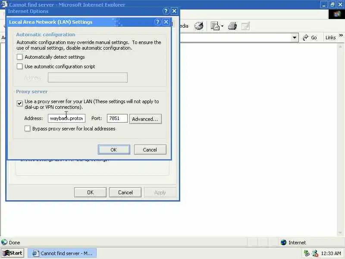Click the network connection tray icon
Screen dimensions: 345x259
307,253
